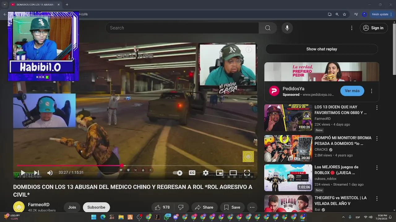Open the info card icon in video corner
The width and height of the screenshot is (396, 222).
(248, 50)
